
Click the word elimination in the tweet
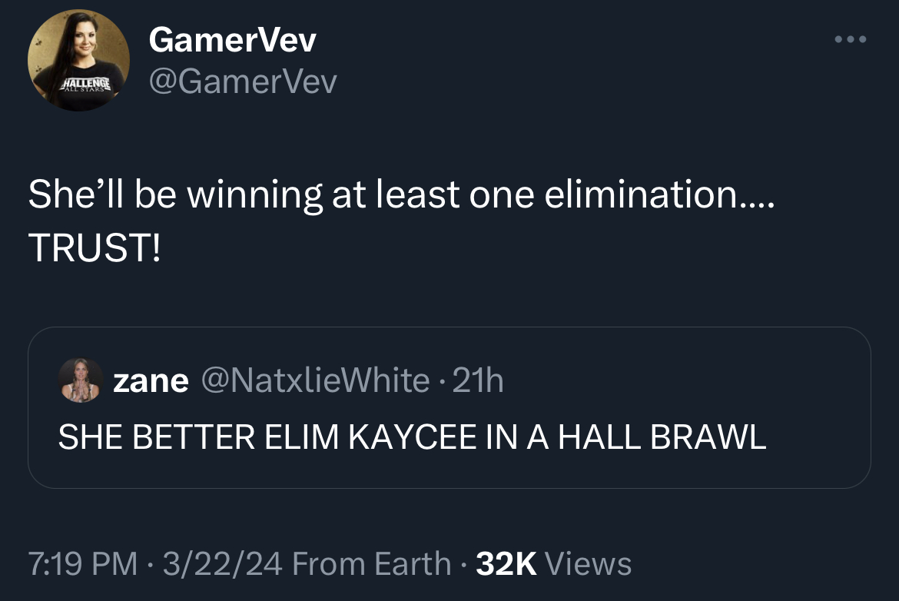(x=640, y=194)
